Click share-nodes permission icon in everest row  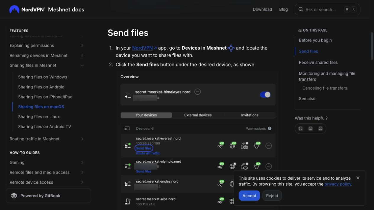[x=221, y=145]
